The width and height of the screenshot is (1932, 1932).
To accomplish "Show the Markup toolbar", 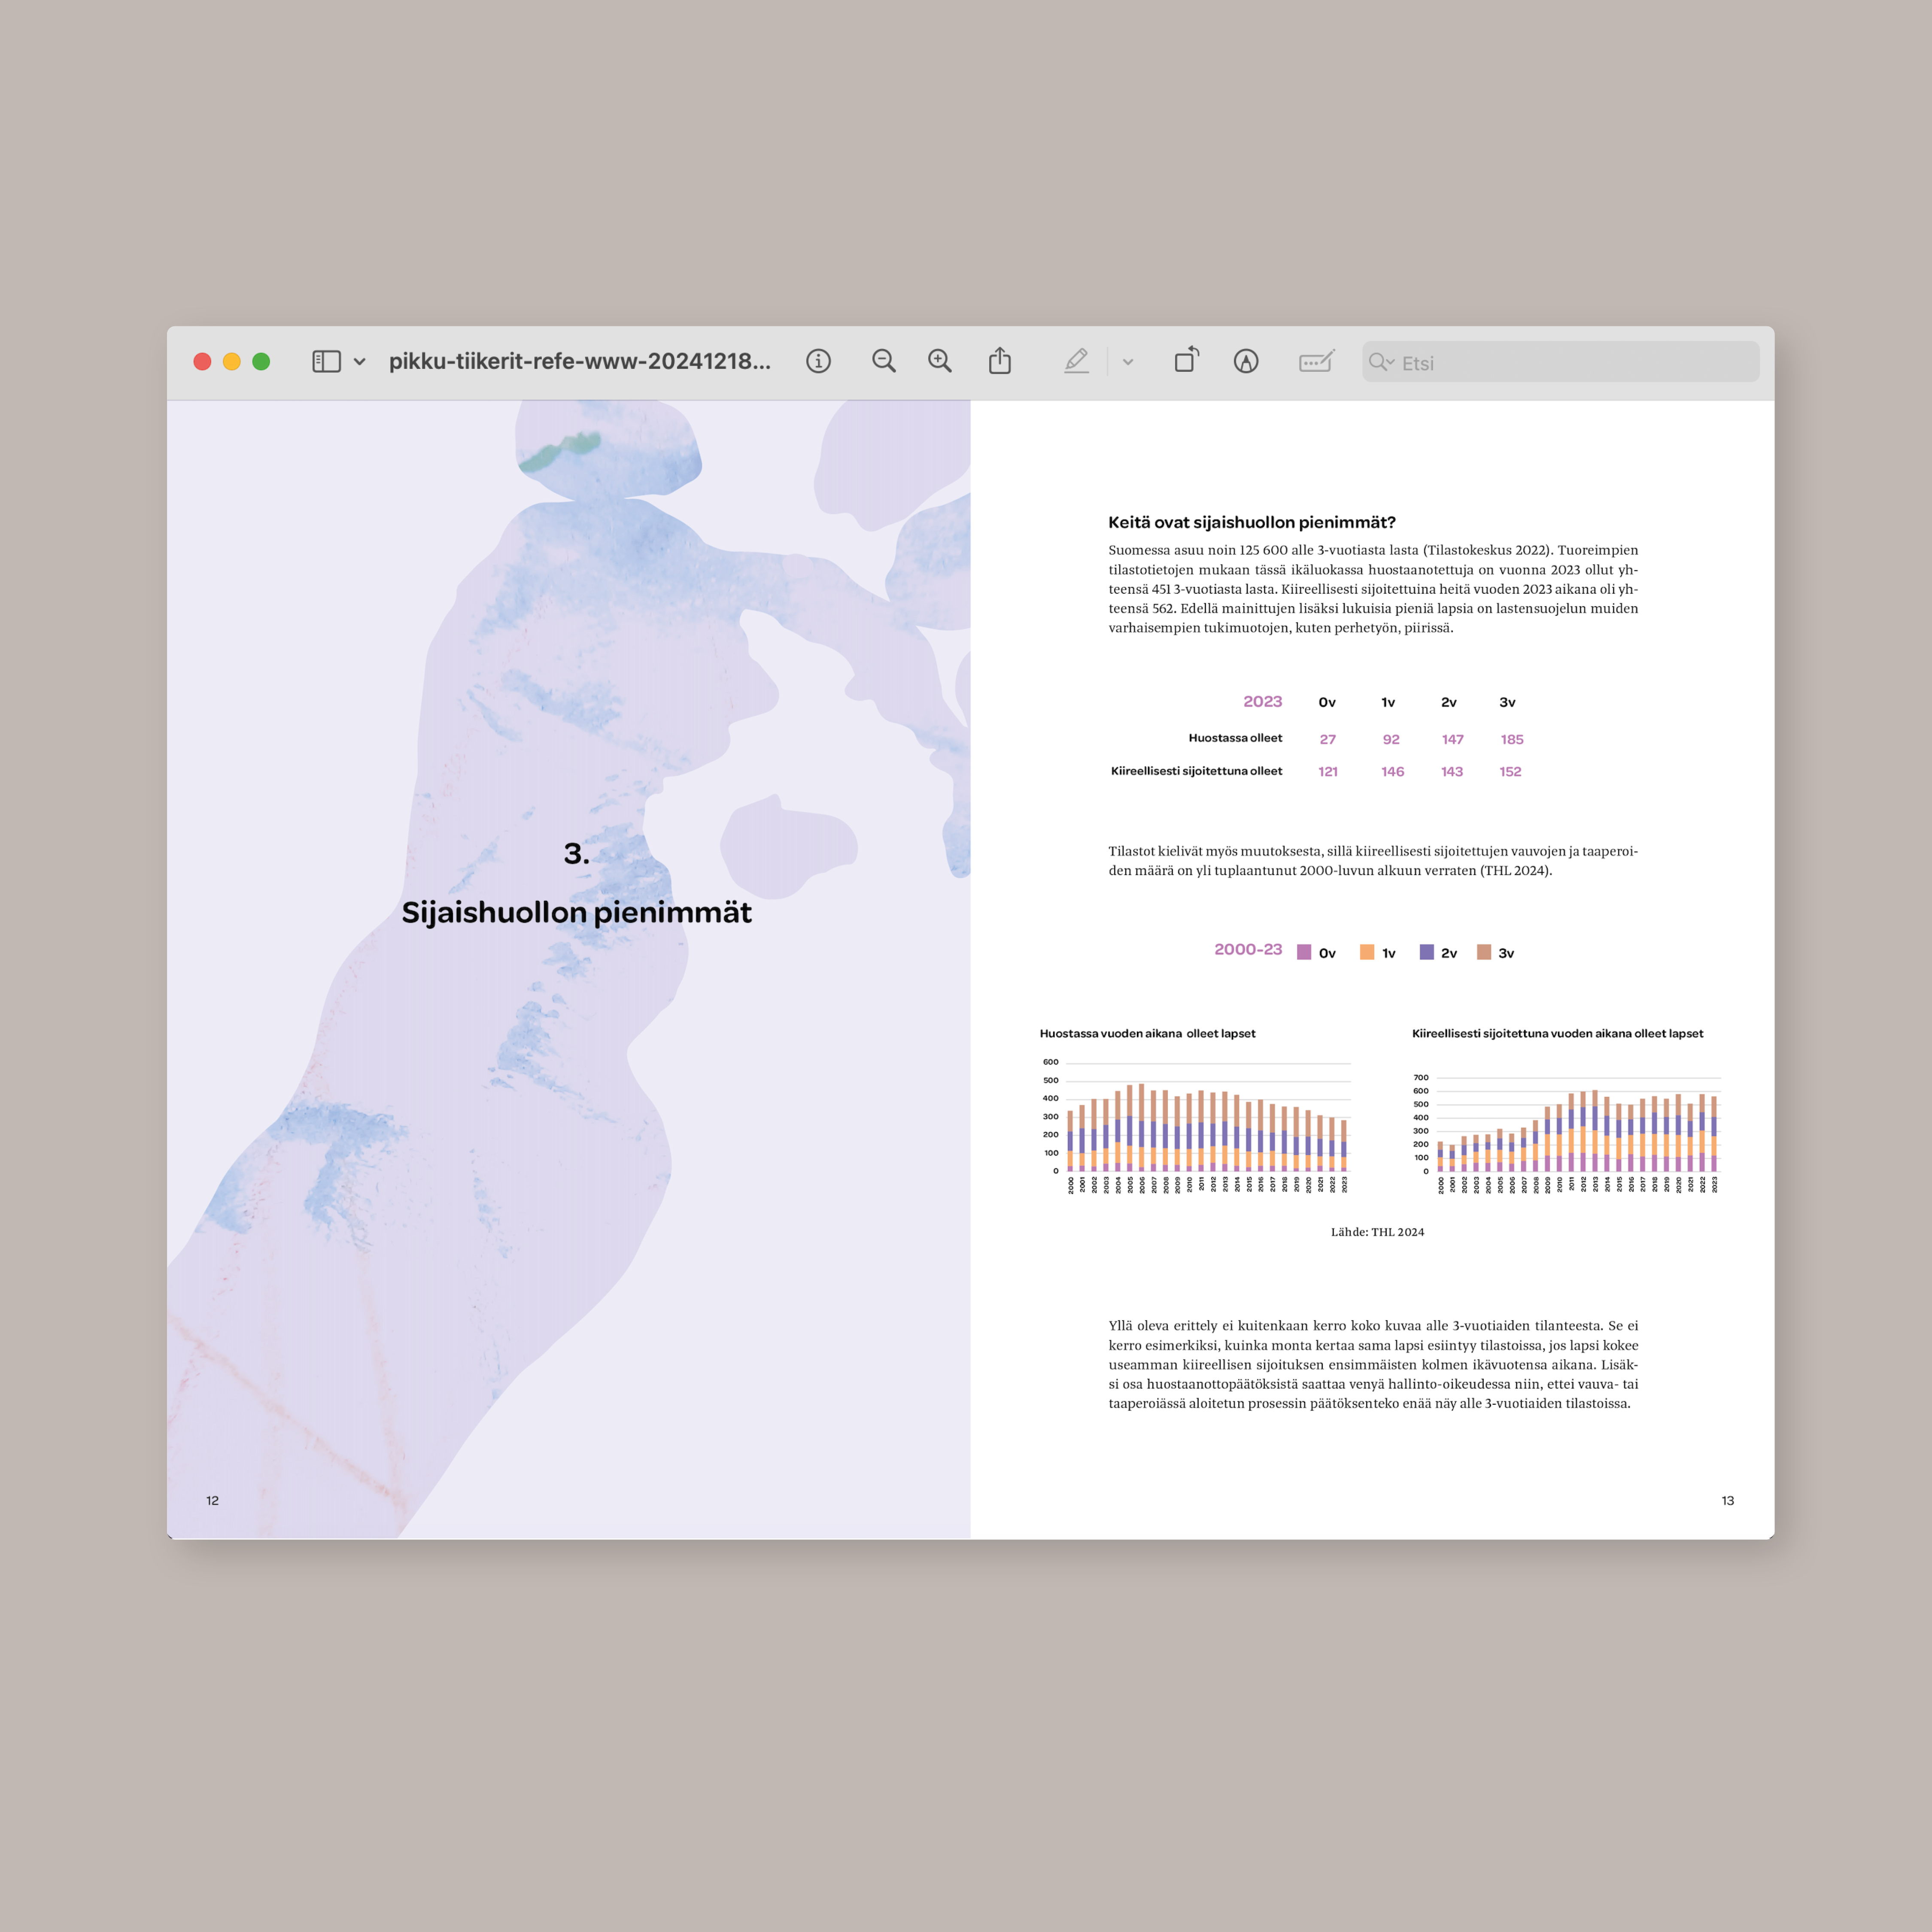I will [1245, 361].
